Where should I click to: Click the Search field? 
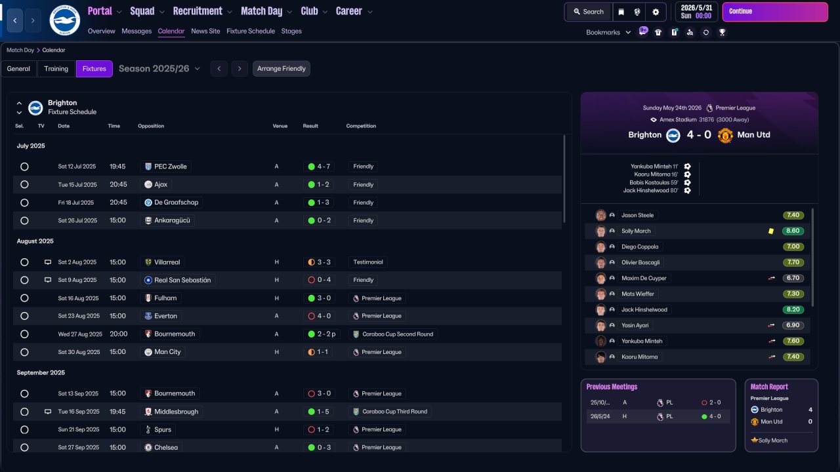[x=588, y=12]
